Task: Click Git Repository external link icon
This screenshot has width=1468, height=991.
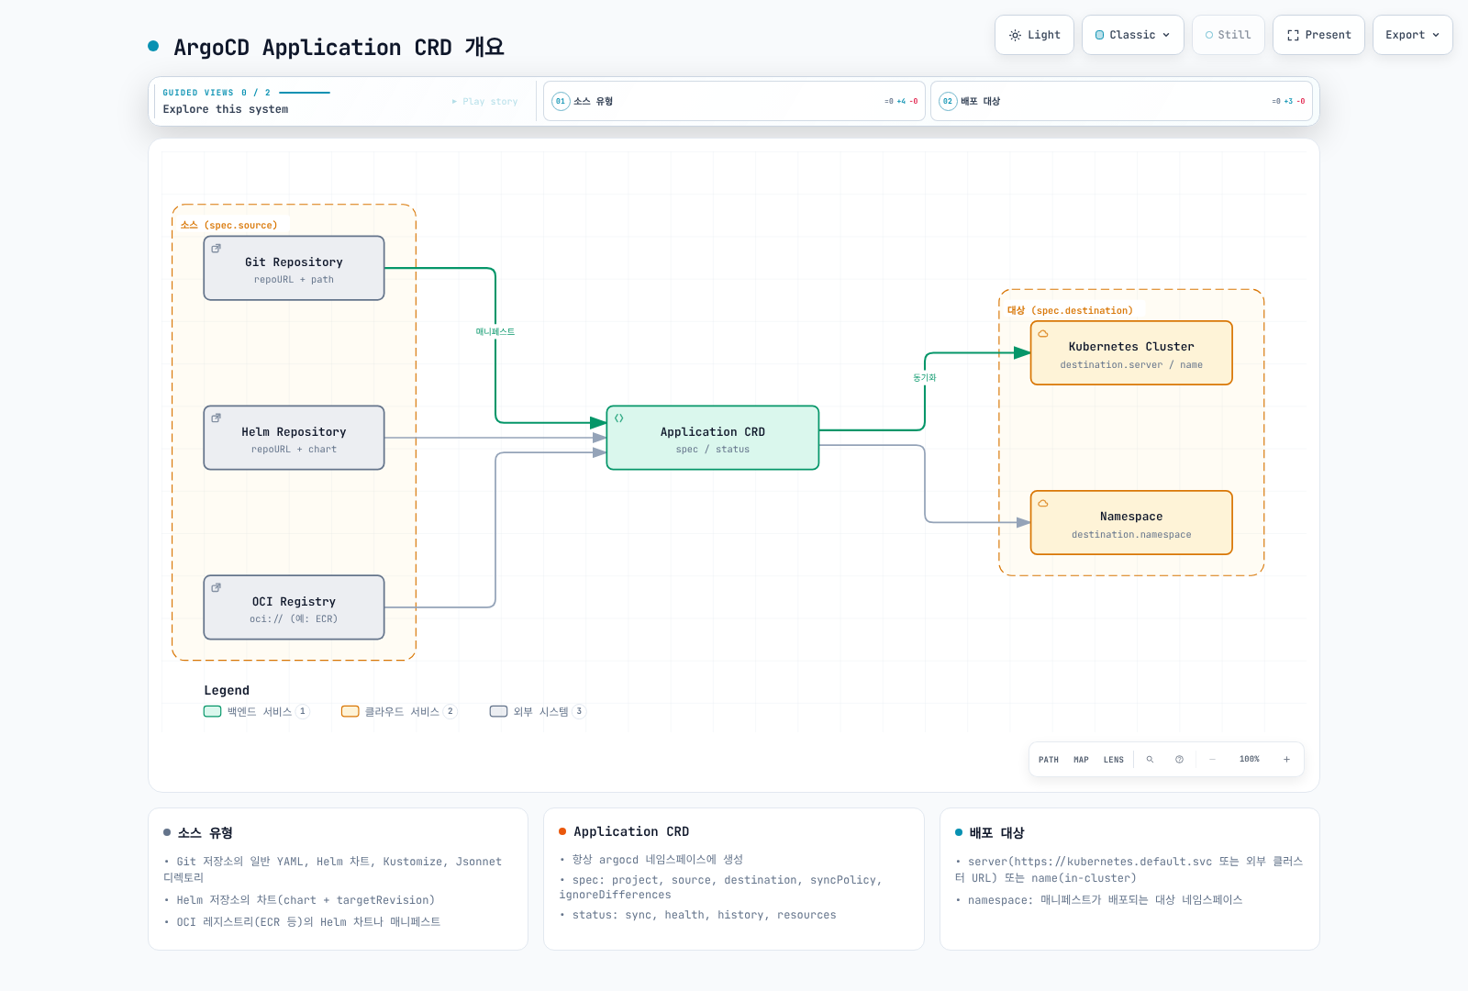Action: click(x=217, y=249)
